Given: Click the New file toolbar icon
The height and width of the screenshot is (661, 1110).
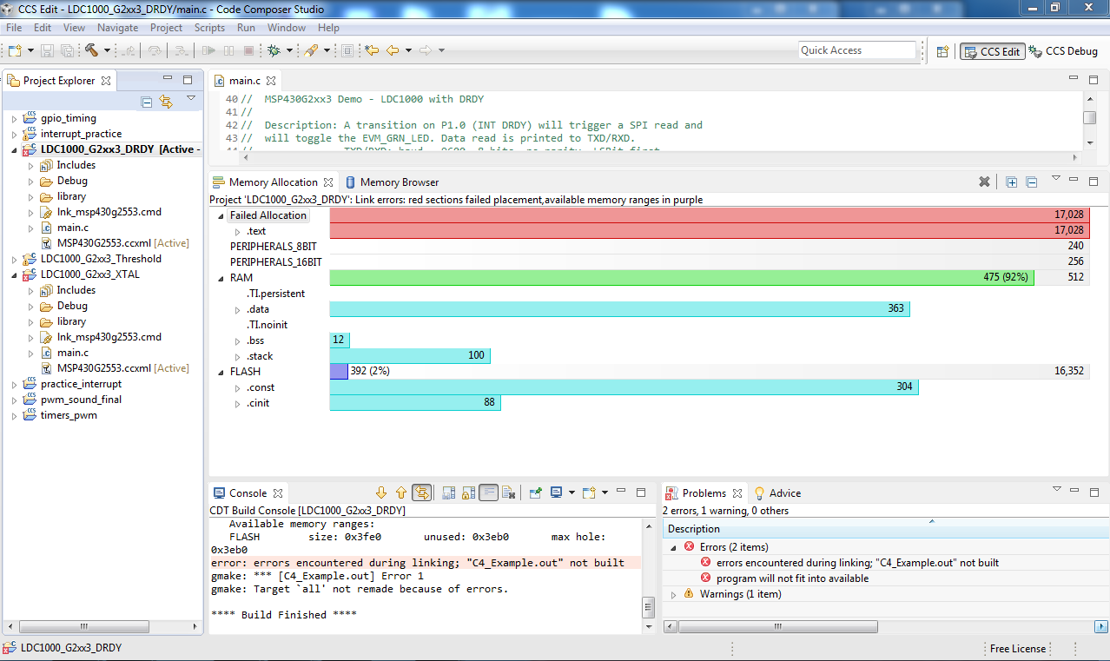Looking at the screenshot, I should click(x=16, y=50).
